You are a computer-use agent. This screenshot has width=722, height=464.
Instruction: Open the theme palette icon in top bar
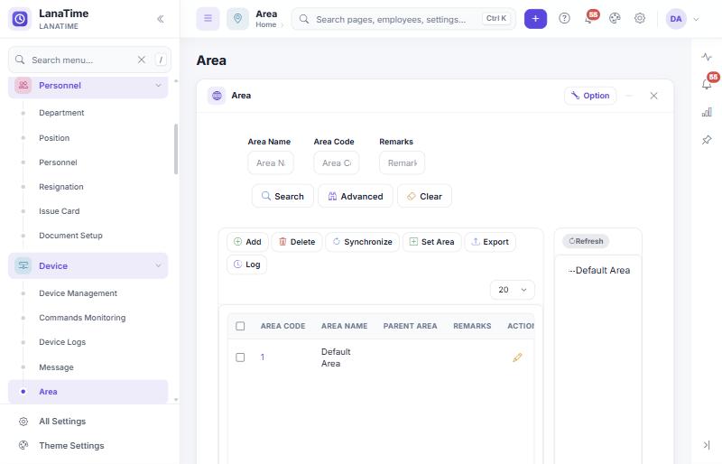pyautogui.click(x=615, y=18)
